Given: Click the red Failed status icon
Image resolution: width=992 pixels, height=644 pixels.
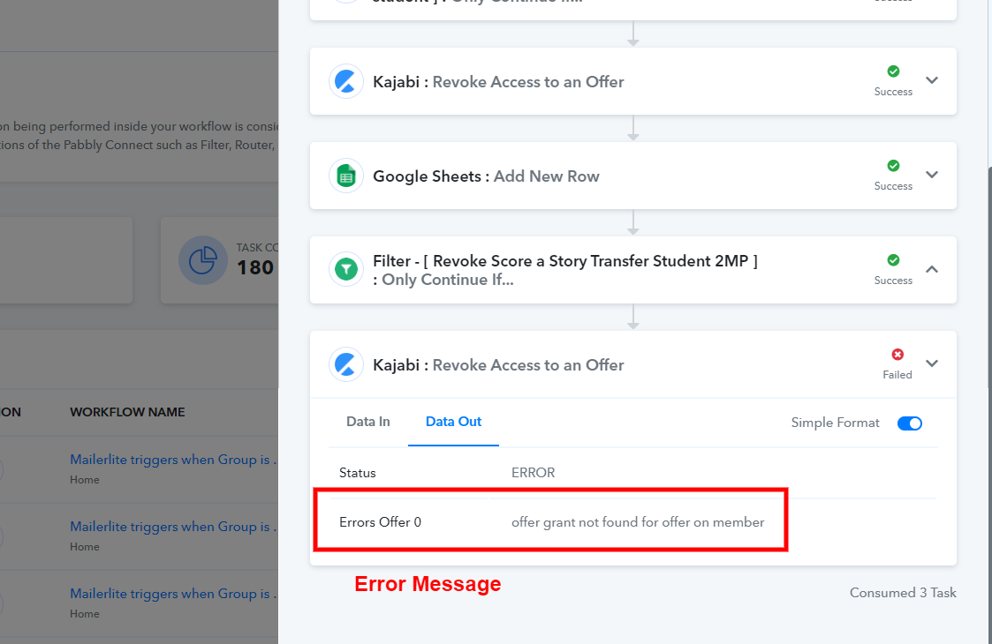Looking at the screenshot, I should click(897, 355).
